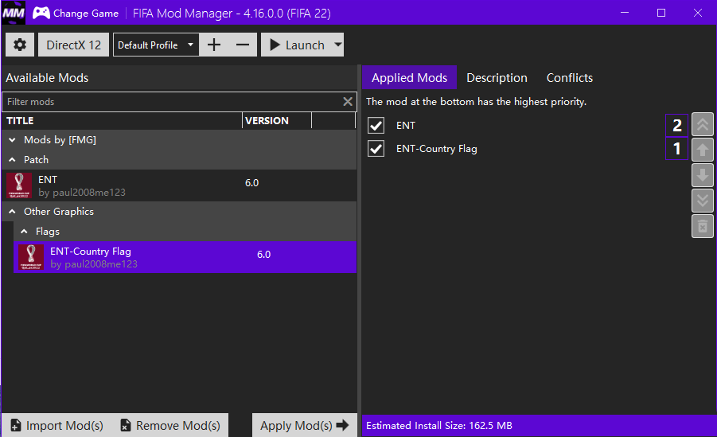
Task: Move selected mod down one position
Action: point(703,175)
